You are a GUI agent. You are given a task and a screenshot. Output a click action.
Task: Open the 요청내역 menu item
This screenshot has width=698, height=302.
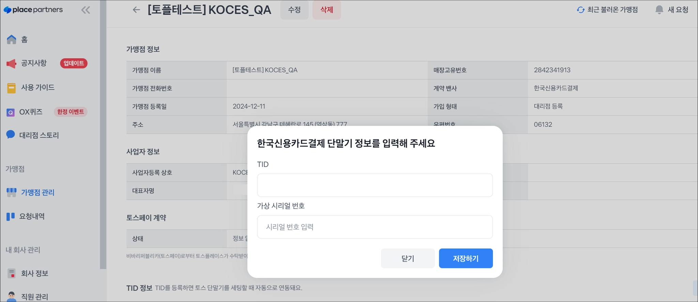pyautogui.click(x=32, y=216)
